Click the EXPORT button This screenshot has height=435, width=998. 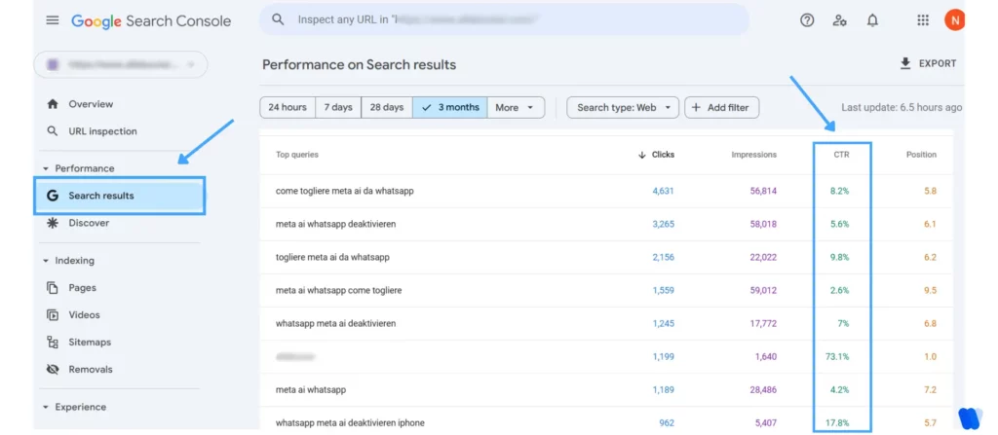(928, 63)
